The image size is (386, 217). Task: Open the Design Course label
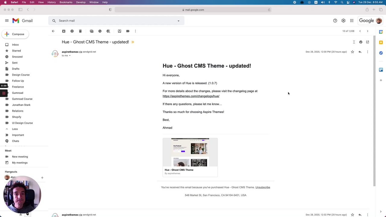(21, 75)
